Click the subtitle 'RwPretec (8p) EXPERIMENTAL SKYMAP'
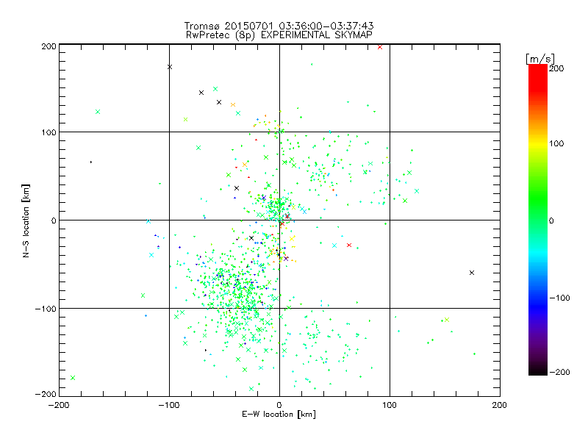The width and height of the screenshot is (588, 441). point(279,35)
